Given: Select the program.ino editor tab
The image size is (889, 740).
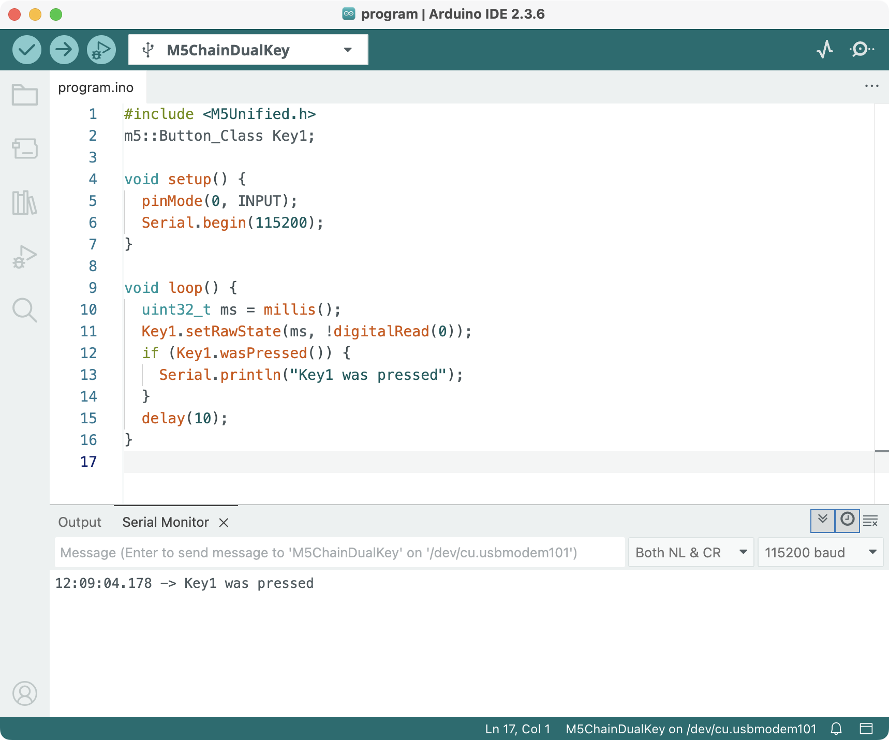Looking at the screenshot, I should (x=96, y=87).
